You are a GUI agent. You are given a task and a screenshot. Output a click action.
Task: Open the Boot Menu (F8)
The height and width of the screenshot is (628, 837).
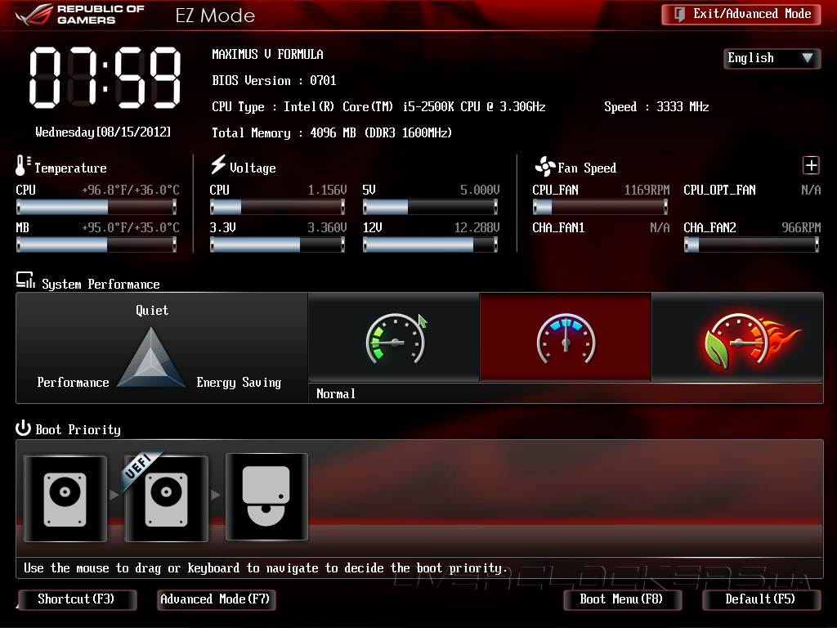tap(622, 599)
